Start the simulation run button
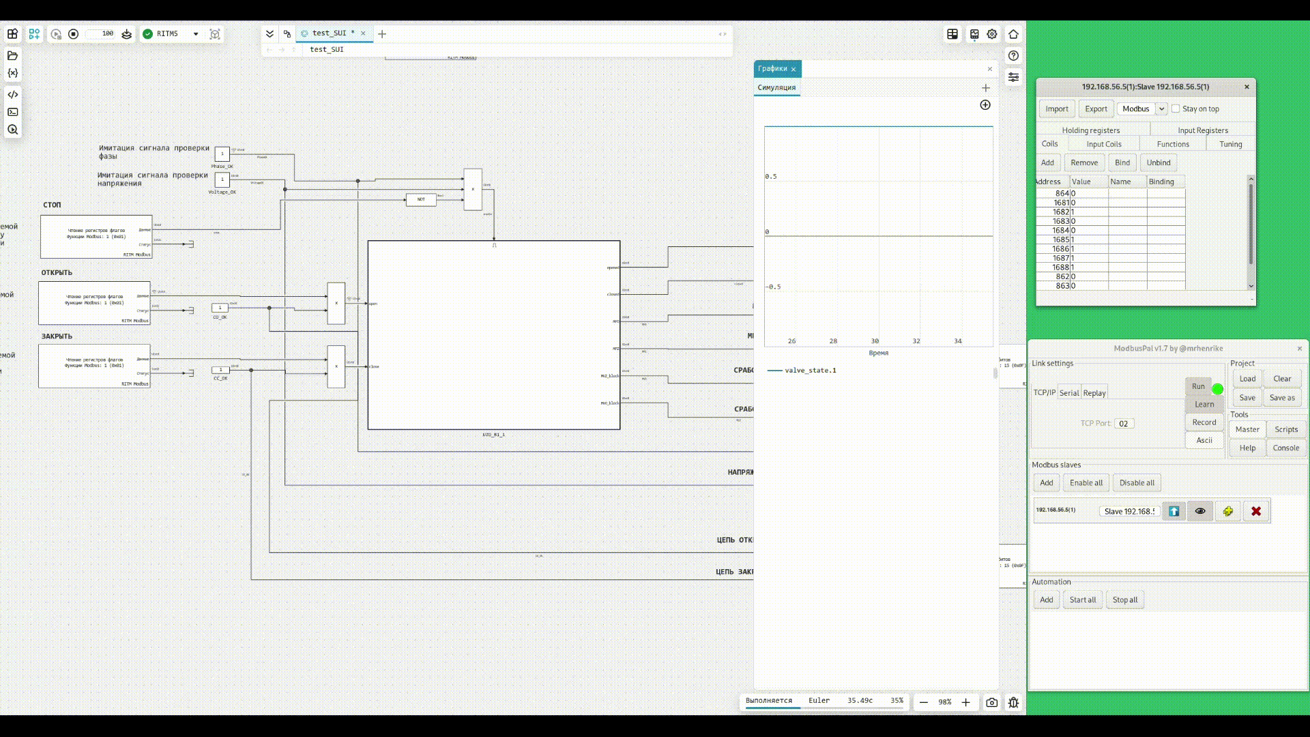 pos(56,33)
